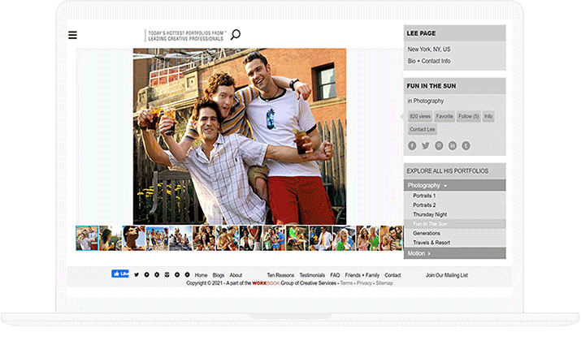
Task: Open the hamburger menu icon
Action: [x=72, y=35]
